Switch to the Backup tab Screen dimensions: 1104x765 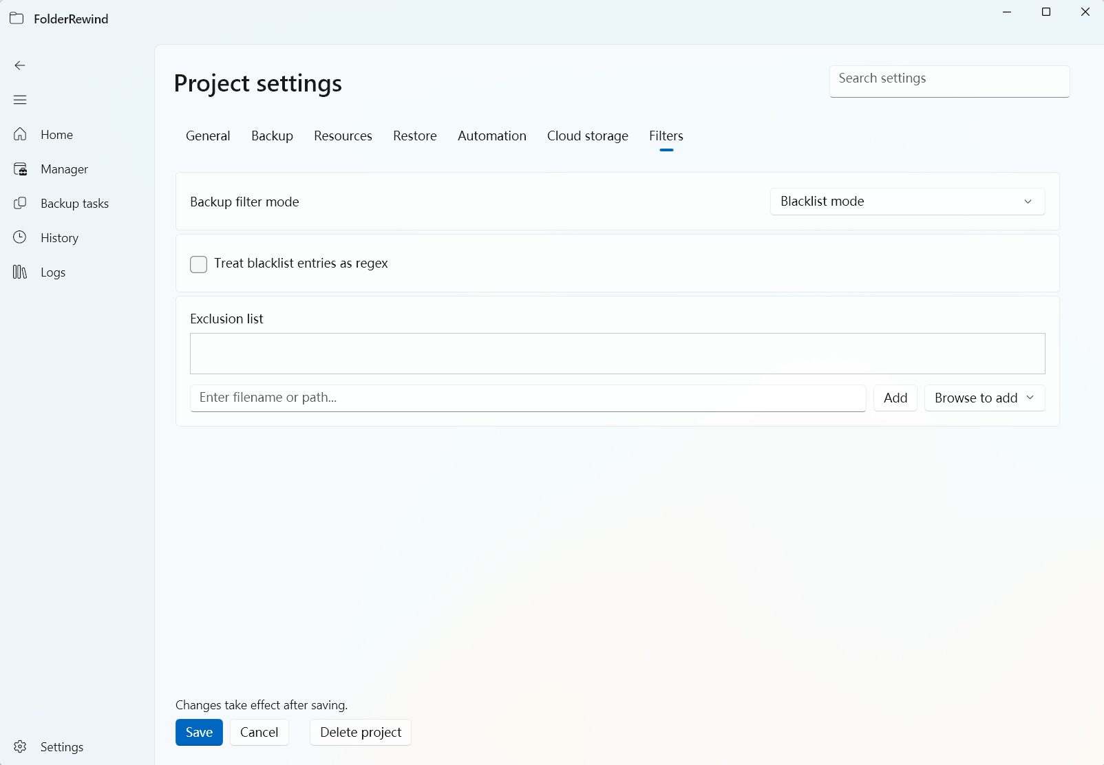[272, 136]
